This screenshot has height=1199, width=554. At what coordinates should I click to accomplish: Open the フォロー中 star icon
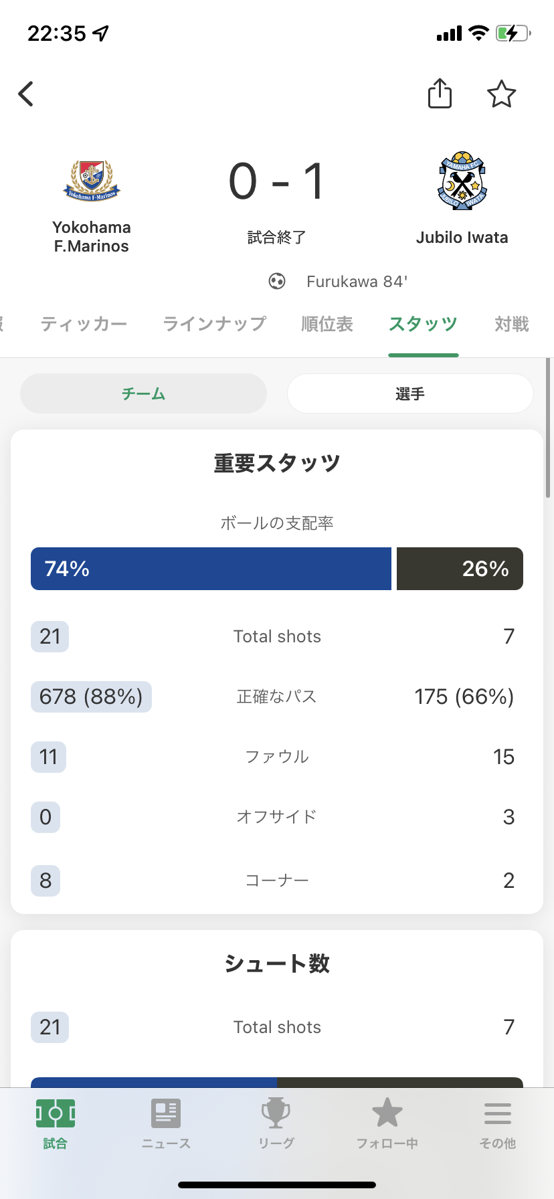tap(387, 1114)
